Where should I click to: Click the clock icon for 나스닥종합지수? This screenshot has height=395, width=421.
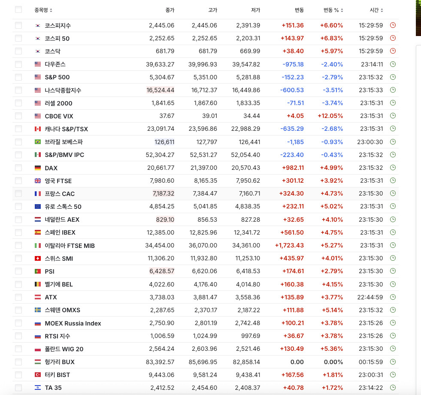click(393, 90)
